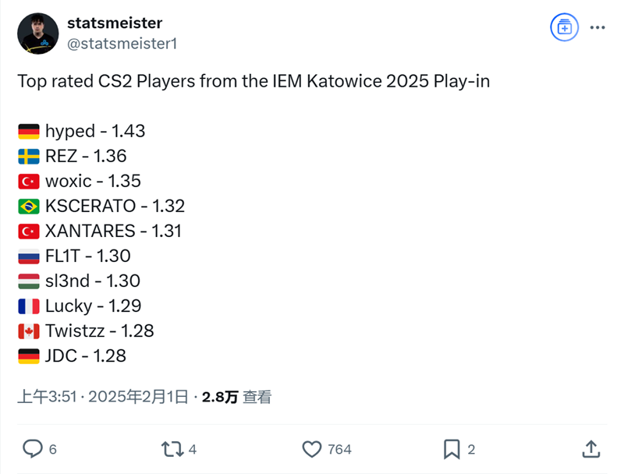The height and width of the screenshot is (474, 624).
Task: Click the Swedish flag beside REZ
Action: pyautogui.click(x=29, y=156)
